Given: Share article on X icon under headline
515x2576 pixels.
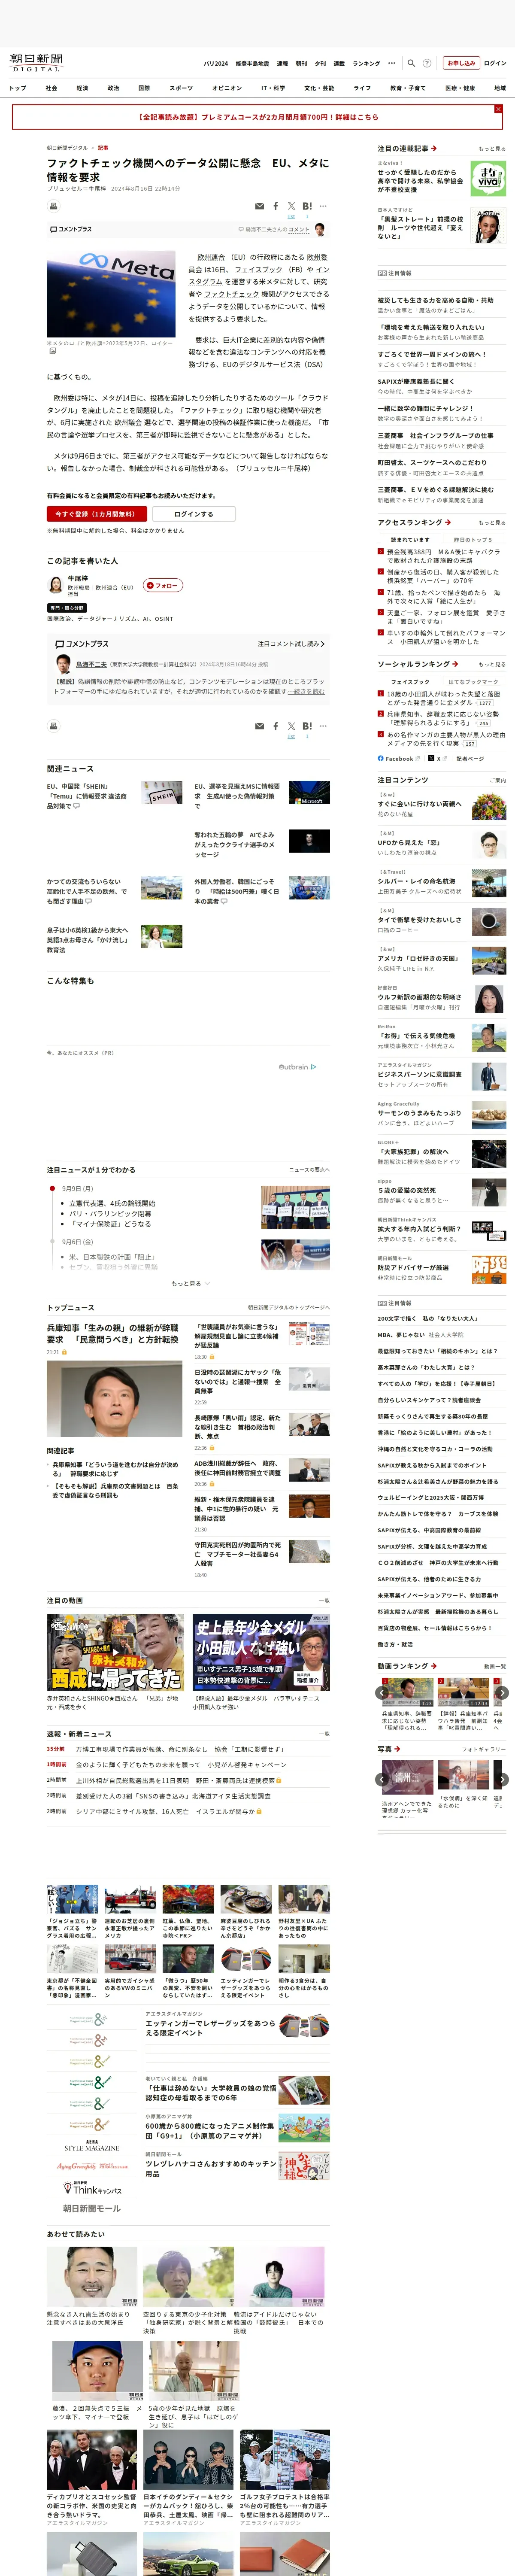Looking at the screenshot, I should (x=291, y=206).
